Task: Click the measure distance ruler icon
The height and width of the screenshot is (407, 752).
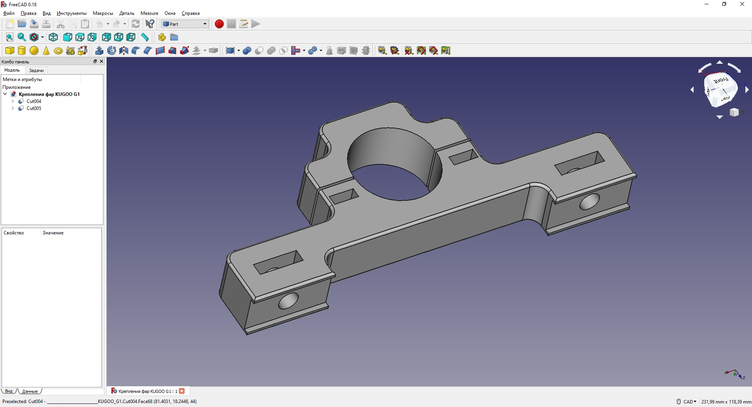Action: click(145, 37)
